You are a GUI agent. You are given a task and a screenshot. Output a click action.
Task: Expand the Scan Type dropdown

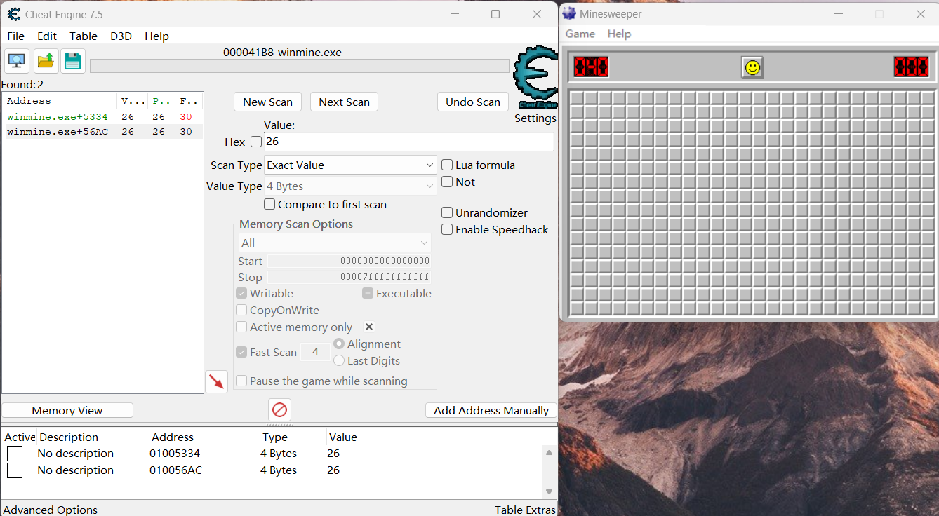tap(351, 165)
